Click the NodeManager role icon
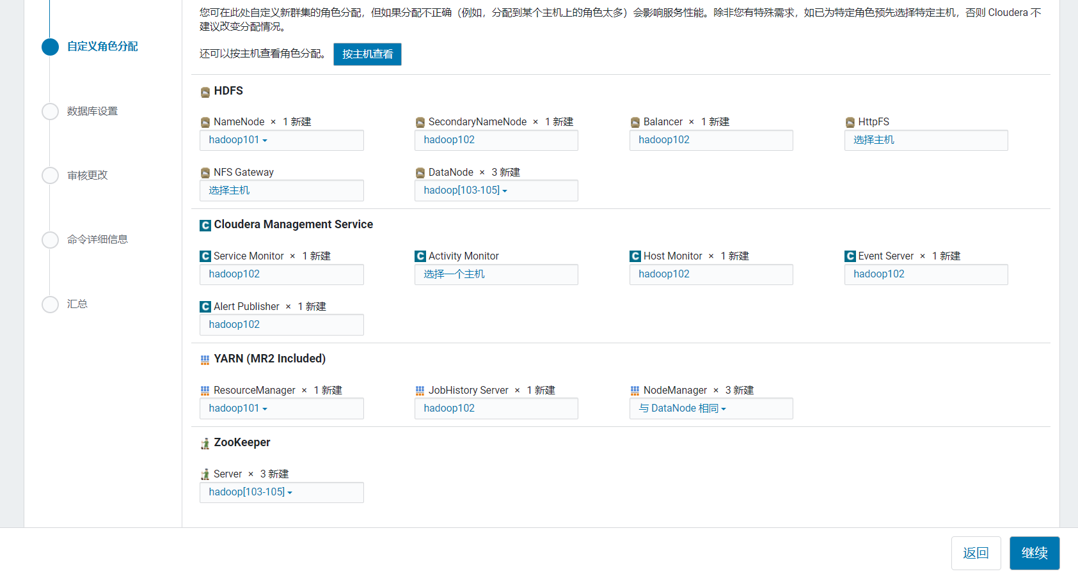1078x574 pixels. click(635, 391)
